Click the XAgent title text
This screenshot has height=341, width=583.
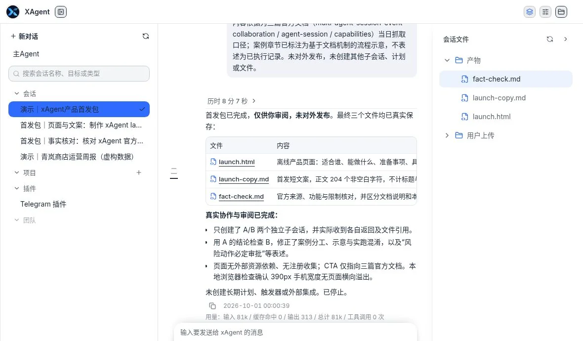[37, 12]
